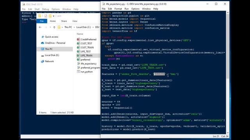The width and height of the screenshot is (250, 140).
Task: Open the Run menu in the editor window
Action: pos(127,9)
